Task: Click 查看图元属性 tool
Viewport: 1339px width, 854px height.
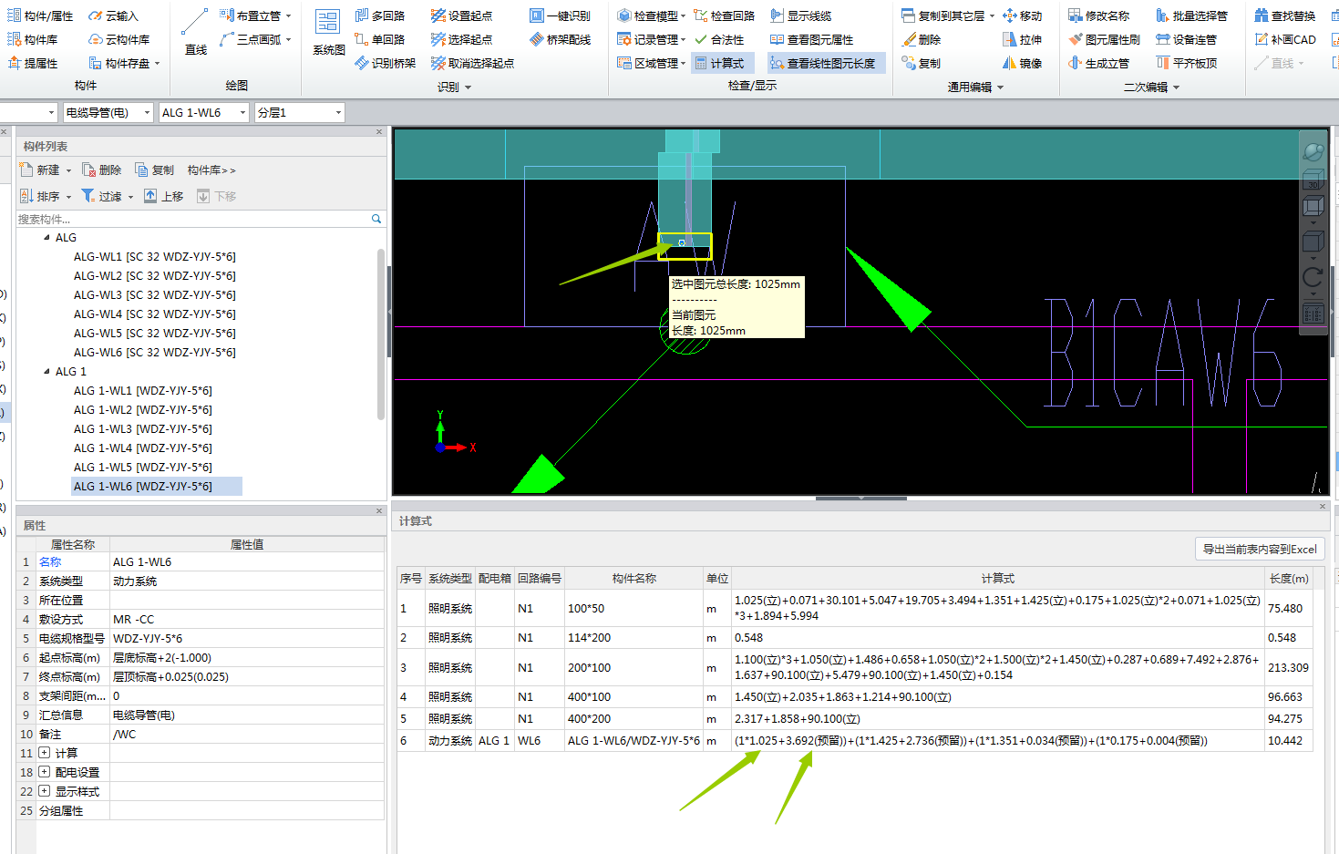Action: click(x=811, y=39)
